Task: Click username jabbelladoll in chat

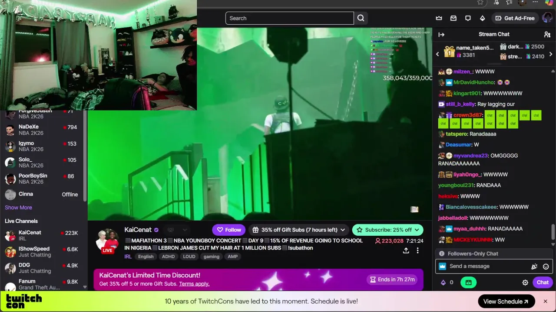Action: pos(453,218)
